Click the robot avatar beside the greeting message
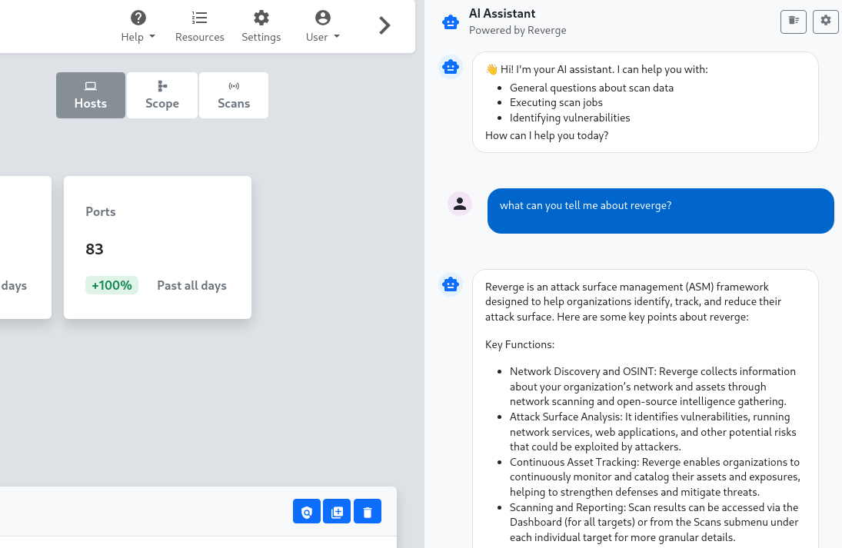The height and width of the screenshot is (548, 842). (451, 68)
